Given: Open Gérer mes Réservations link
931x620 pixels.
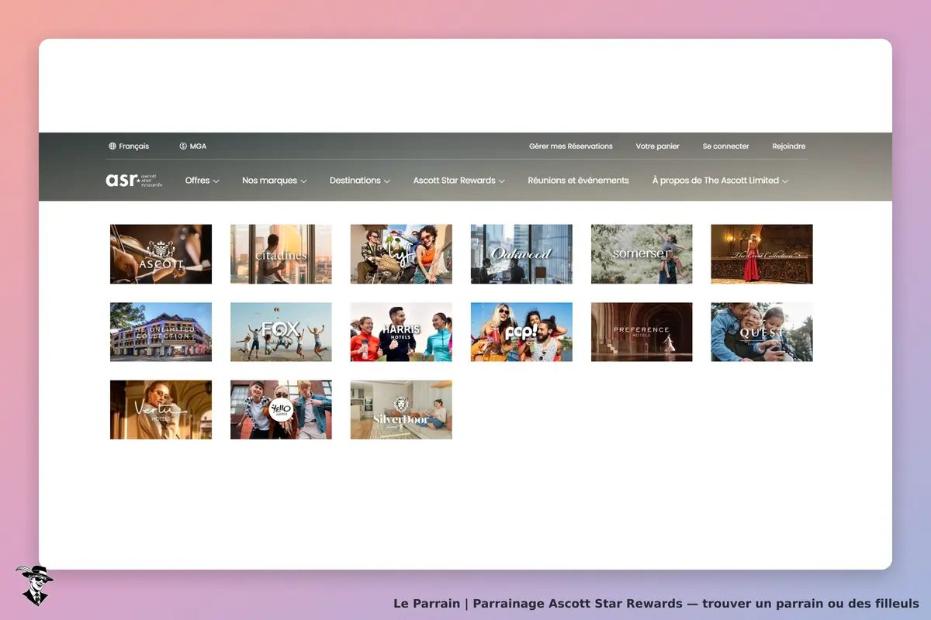Looking at the screenshot, I should point(571,146).
